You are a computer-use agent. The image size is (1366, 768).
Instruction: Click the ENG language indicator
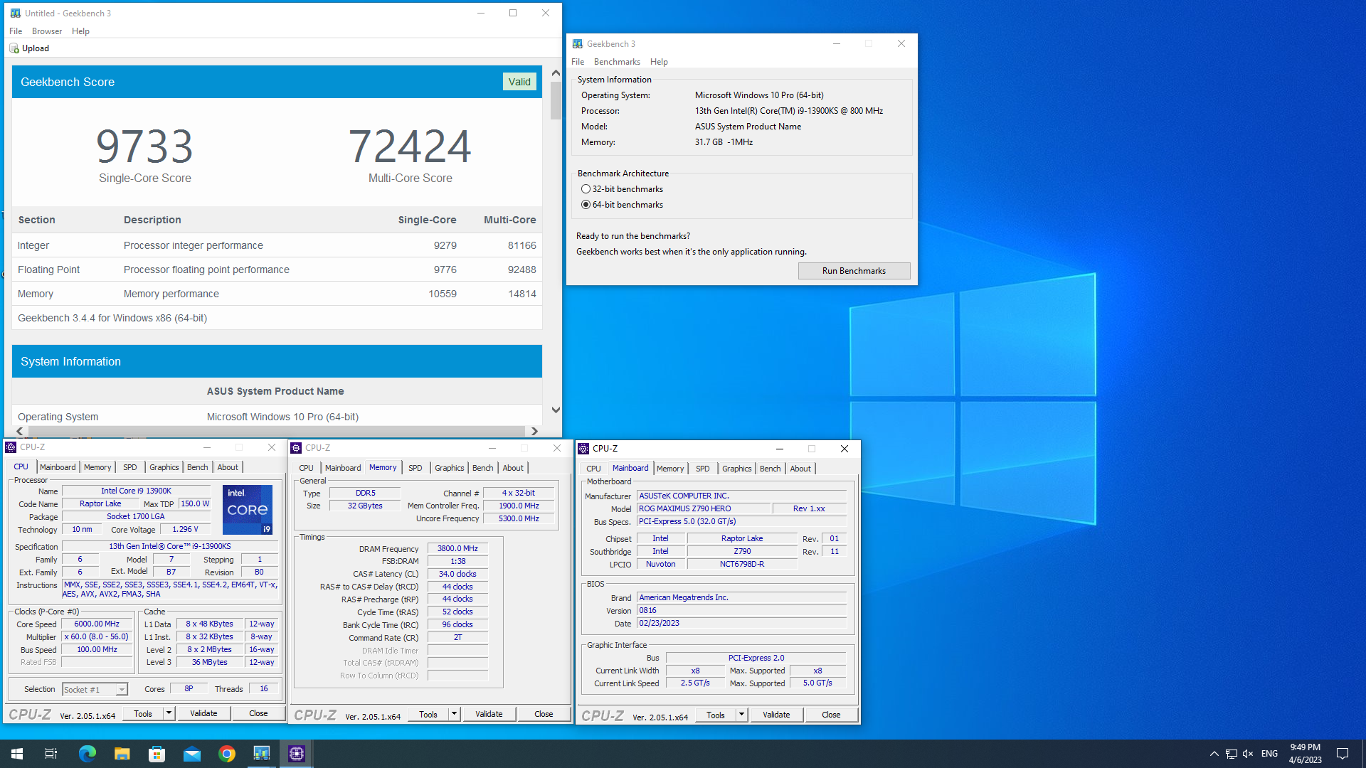coord(1269,754)
